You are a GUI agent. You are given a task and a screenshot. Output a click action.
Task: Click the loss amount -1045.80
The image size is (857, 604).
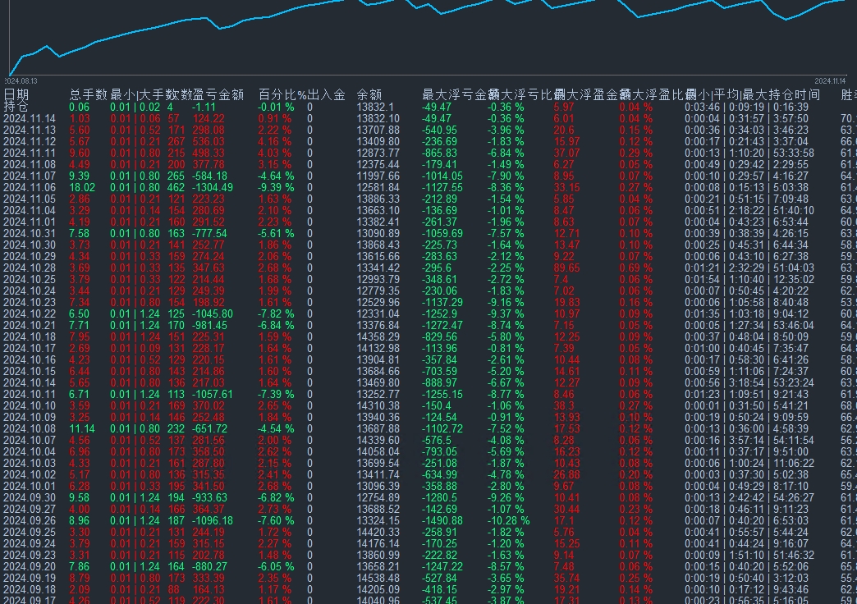213,313
